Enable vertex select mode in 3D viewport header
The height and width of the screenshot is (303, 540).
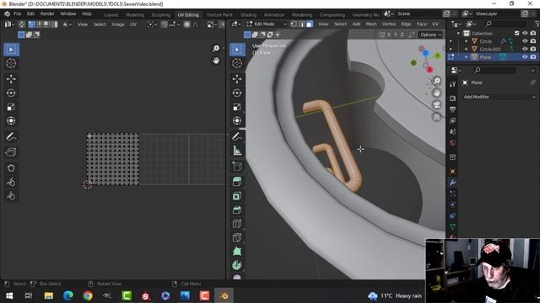pos(294,24)
